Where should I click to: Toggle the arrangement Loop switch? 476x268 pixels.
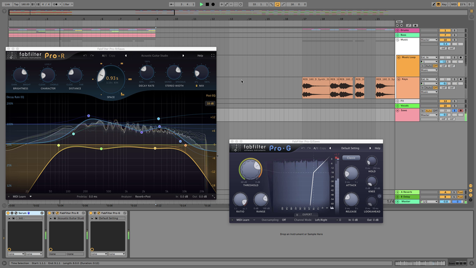[x=277, y=4]
